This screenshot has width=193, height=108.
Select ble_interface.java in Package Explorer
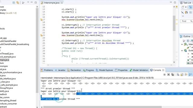click(x=8, y=79)
